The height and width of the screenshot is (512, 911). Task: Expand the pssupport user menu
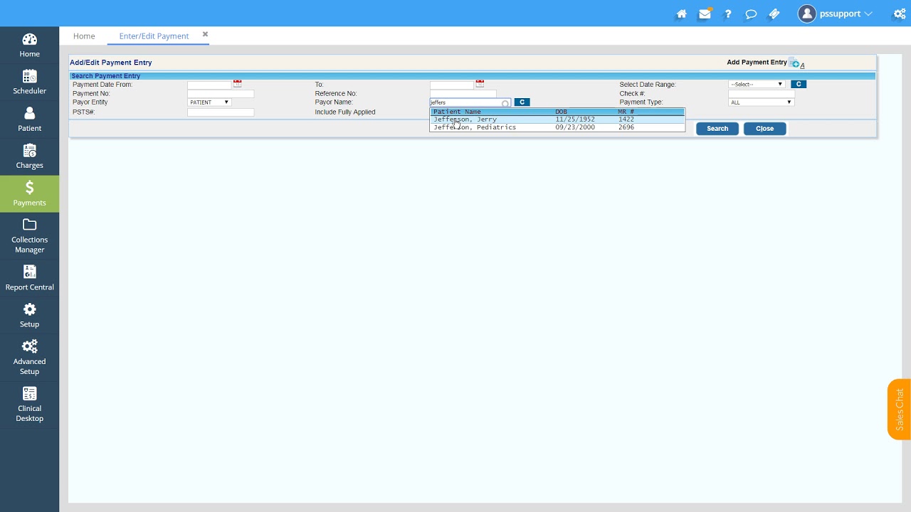pos(836,14)
